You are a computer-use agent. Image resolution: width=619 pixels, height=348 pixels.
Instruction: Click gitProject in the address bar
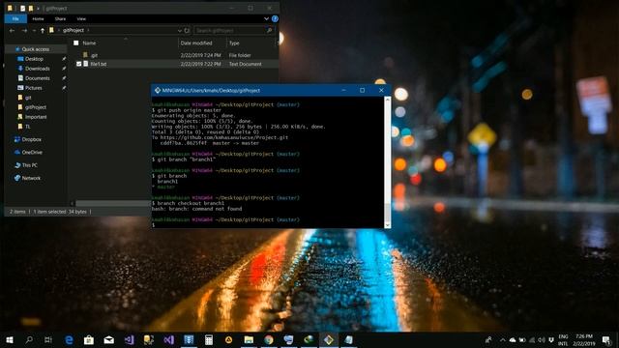pyautogui.click(x=74, y=30)
